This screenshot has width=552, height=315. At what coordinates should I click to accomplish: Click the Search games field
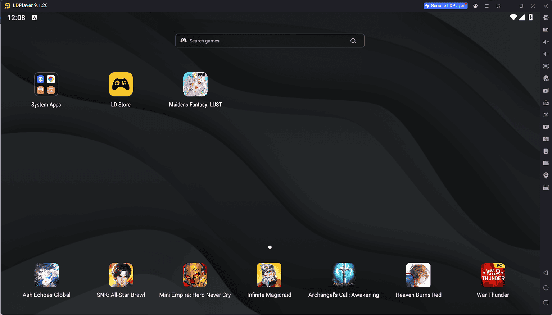click(270, 41)
